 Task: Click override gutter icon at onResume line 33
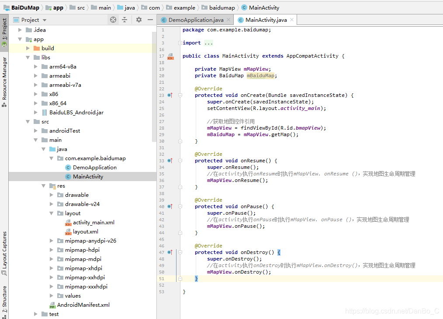pyautogui.click(x=170, y=161)
